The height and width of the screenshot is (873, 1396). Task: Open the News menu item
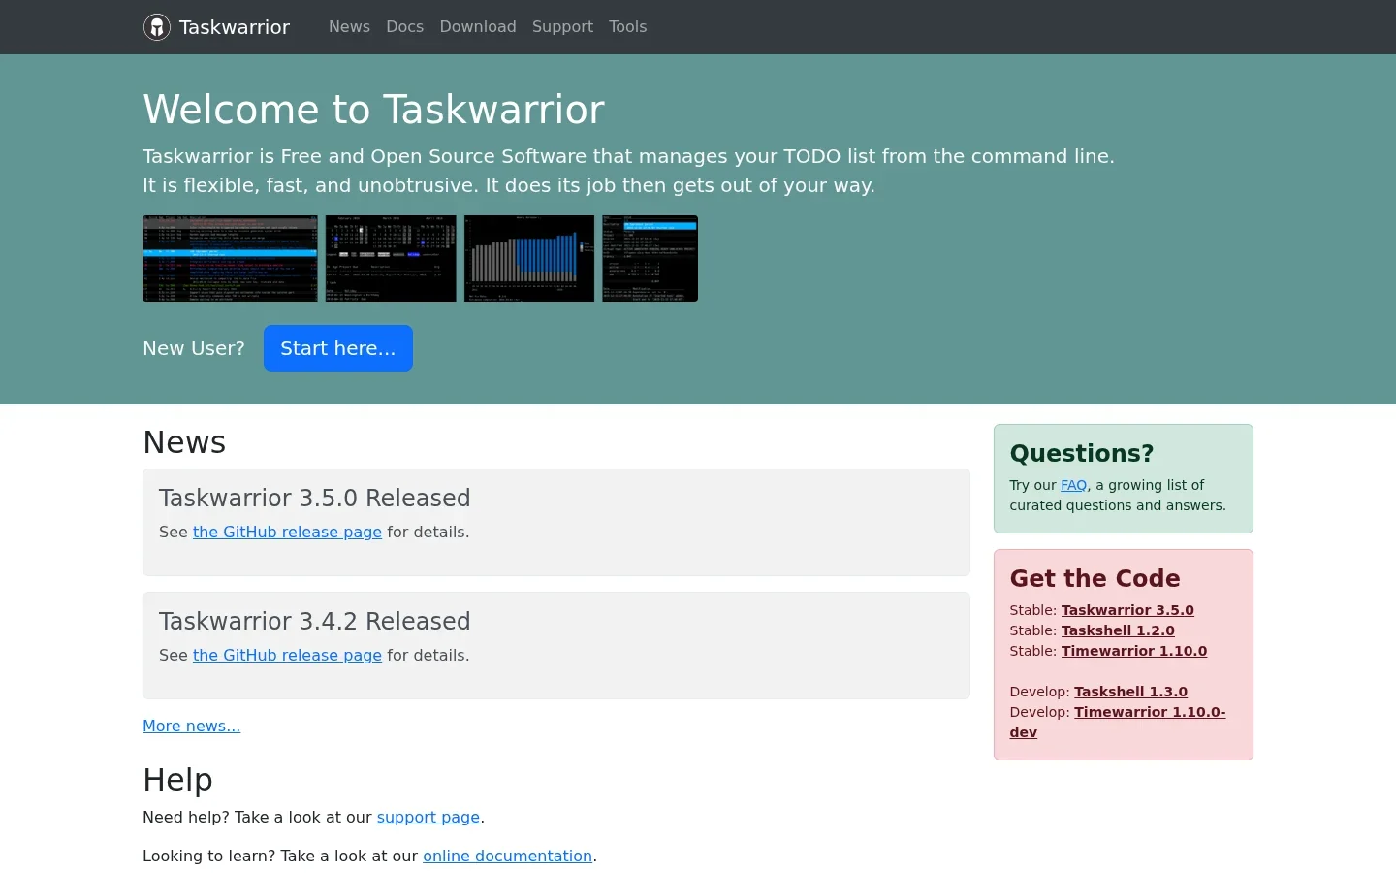tap(349, 27)
